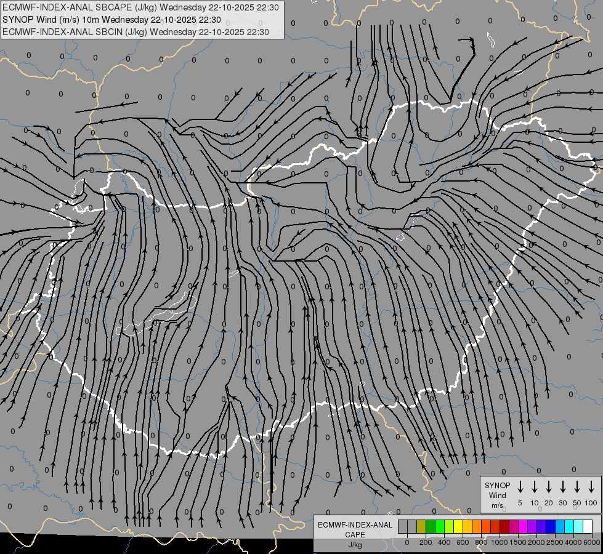Click the 600 tick label on the CAPE scale
The width and height of the screenshot is (603, 554).
pyautogui.click(x=463, y=542)
